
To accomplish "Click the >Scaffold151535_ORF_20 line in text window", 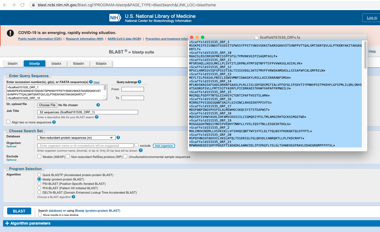I will [210, 135].
